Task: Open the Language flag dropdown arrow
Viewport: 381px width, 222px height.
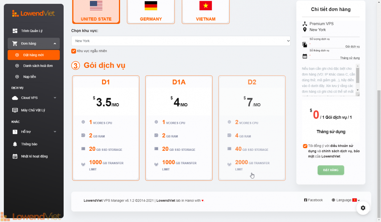Action: [359, 200]
